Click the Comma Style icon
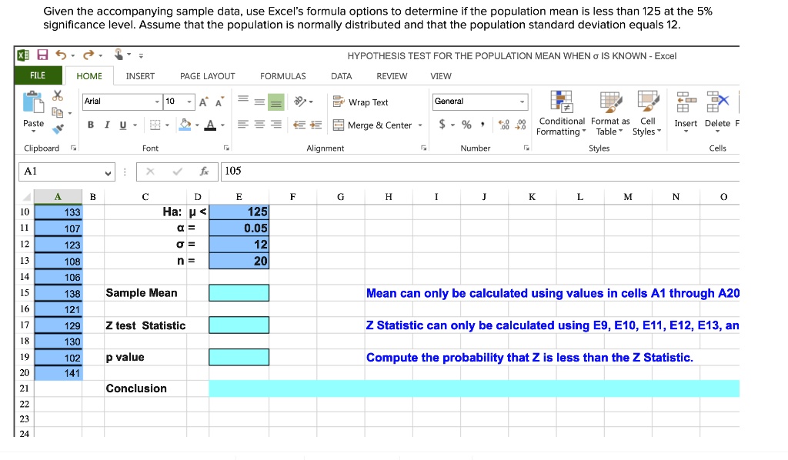Viewport: 788px width, 460px height. tap(482, 124)
